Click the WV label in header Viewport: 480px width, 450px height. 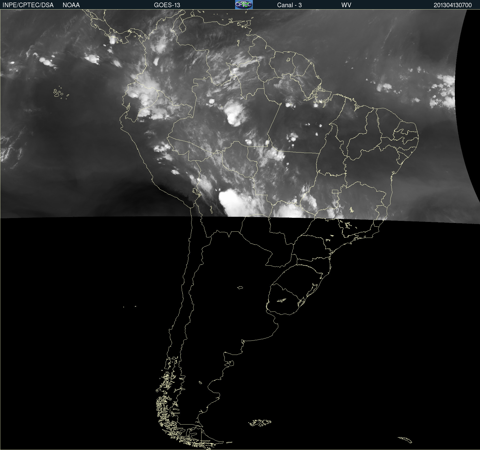[346, 5]
